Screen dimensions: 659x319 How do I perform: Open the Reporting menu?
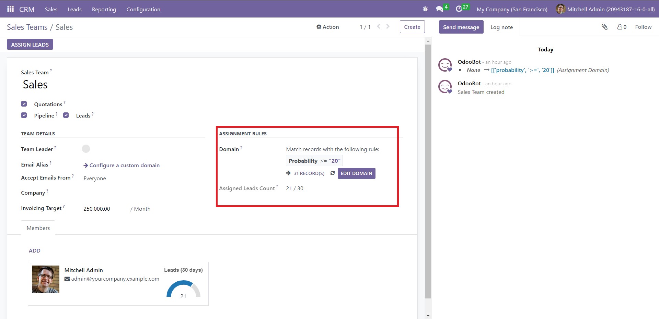(104, 10)
